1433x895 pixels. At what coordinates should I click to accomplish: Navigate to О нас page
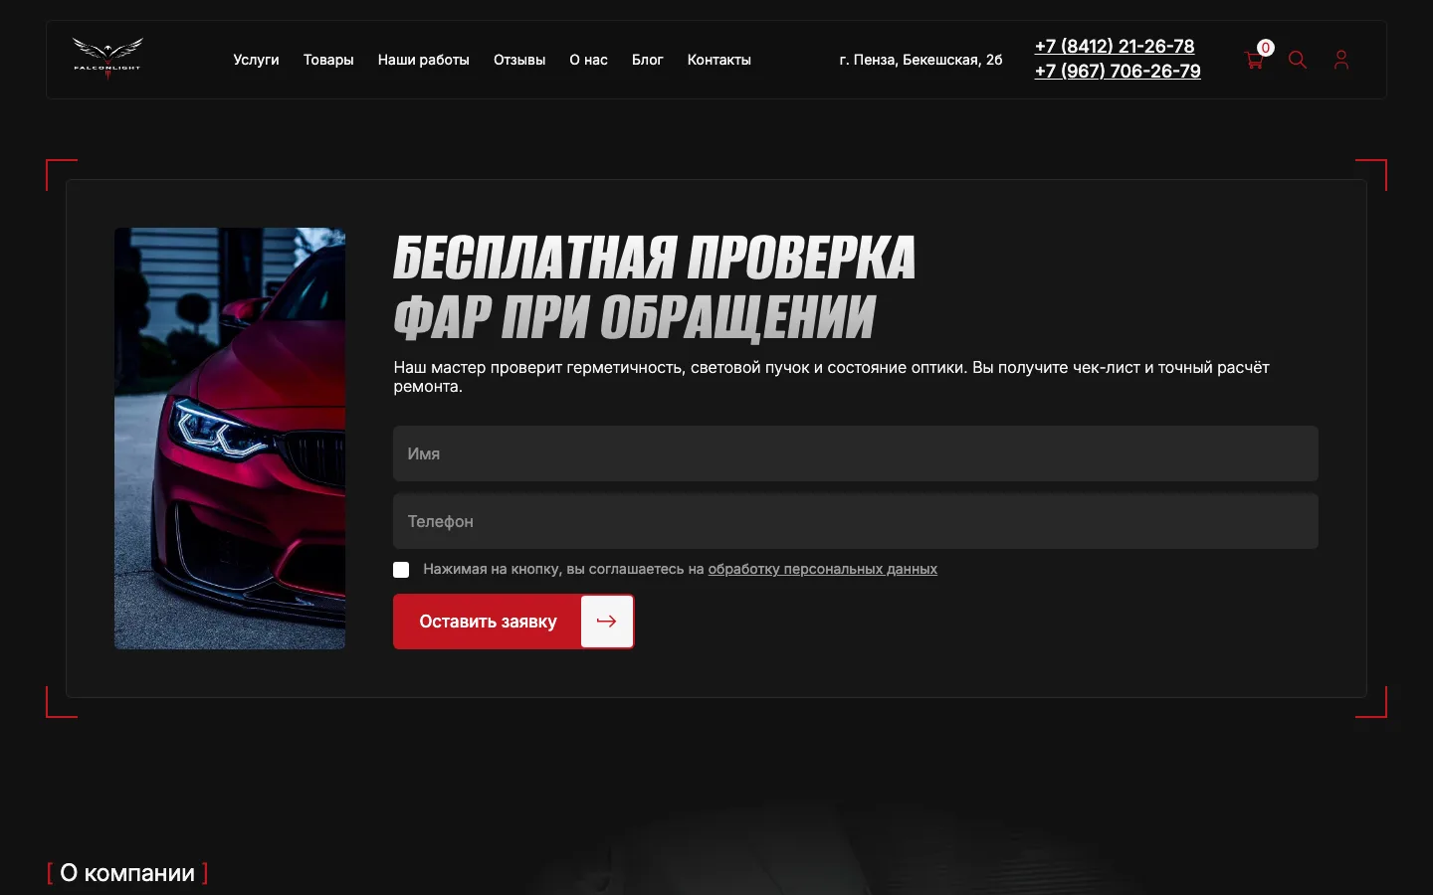pos(588,60)
